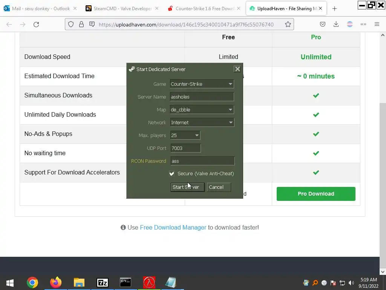Switch to Counter-Strike 1.6 Free Download tab

(204, 9)
